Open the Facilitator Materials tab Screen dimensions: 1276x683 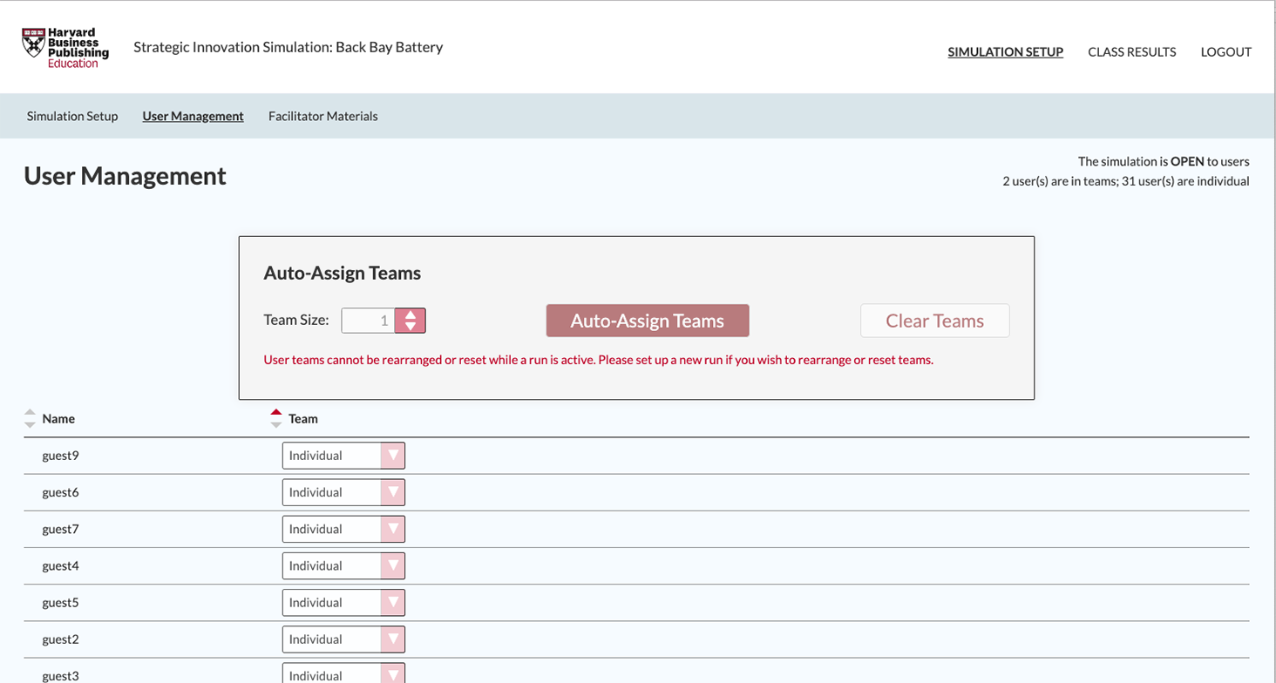pyautogui.click(x=323, y=116)
